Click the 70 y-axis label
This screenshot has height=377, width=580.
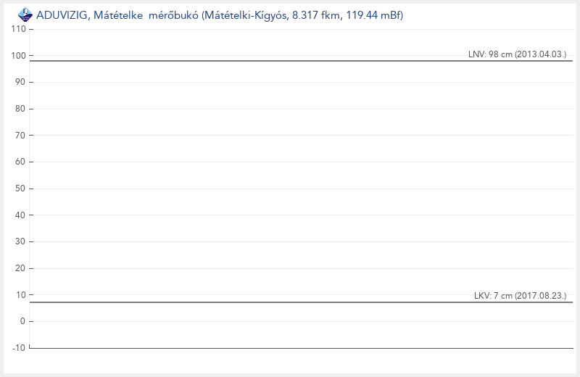21,136
